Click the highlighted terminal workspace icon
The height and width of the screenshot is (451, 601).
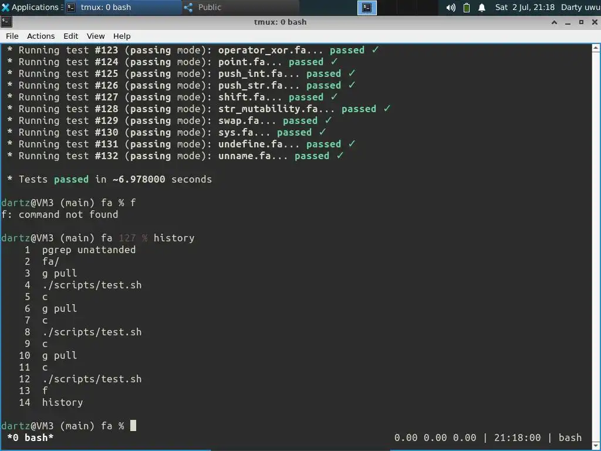click(x=367, y=8)
